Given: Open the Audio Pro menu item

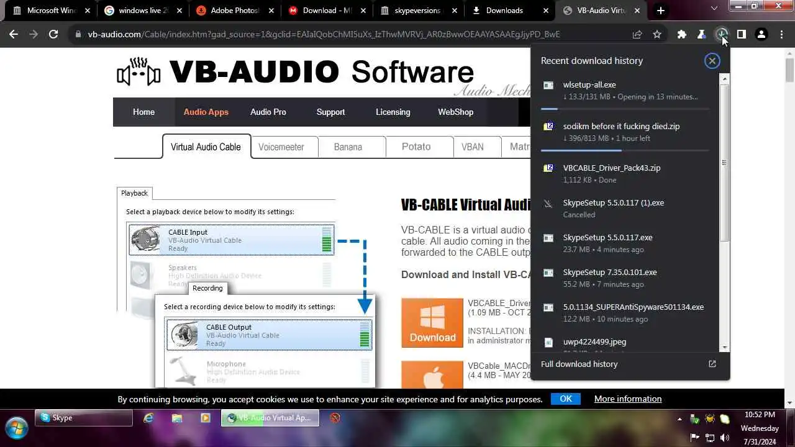Looking at the screenshot, I should click(x=268, y=112).
